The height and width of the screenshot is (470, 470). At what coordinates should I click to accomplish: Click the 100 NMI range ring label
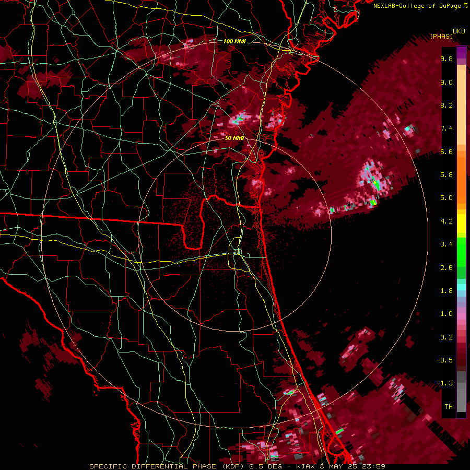(234, 41)
